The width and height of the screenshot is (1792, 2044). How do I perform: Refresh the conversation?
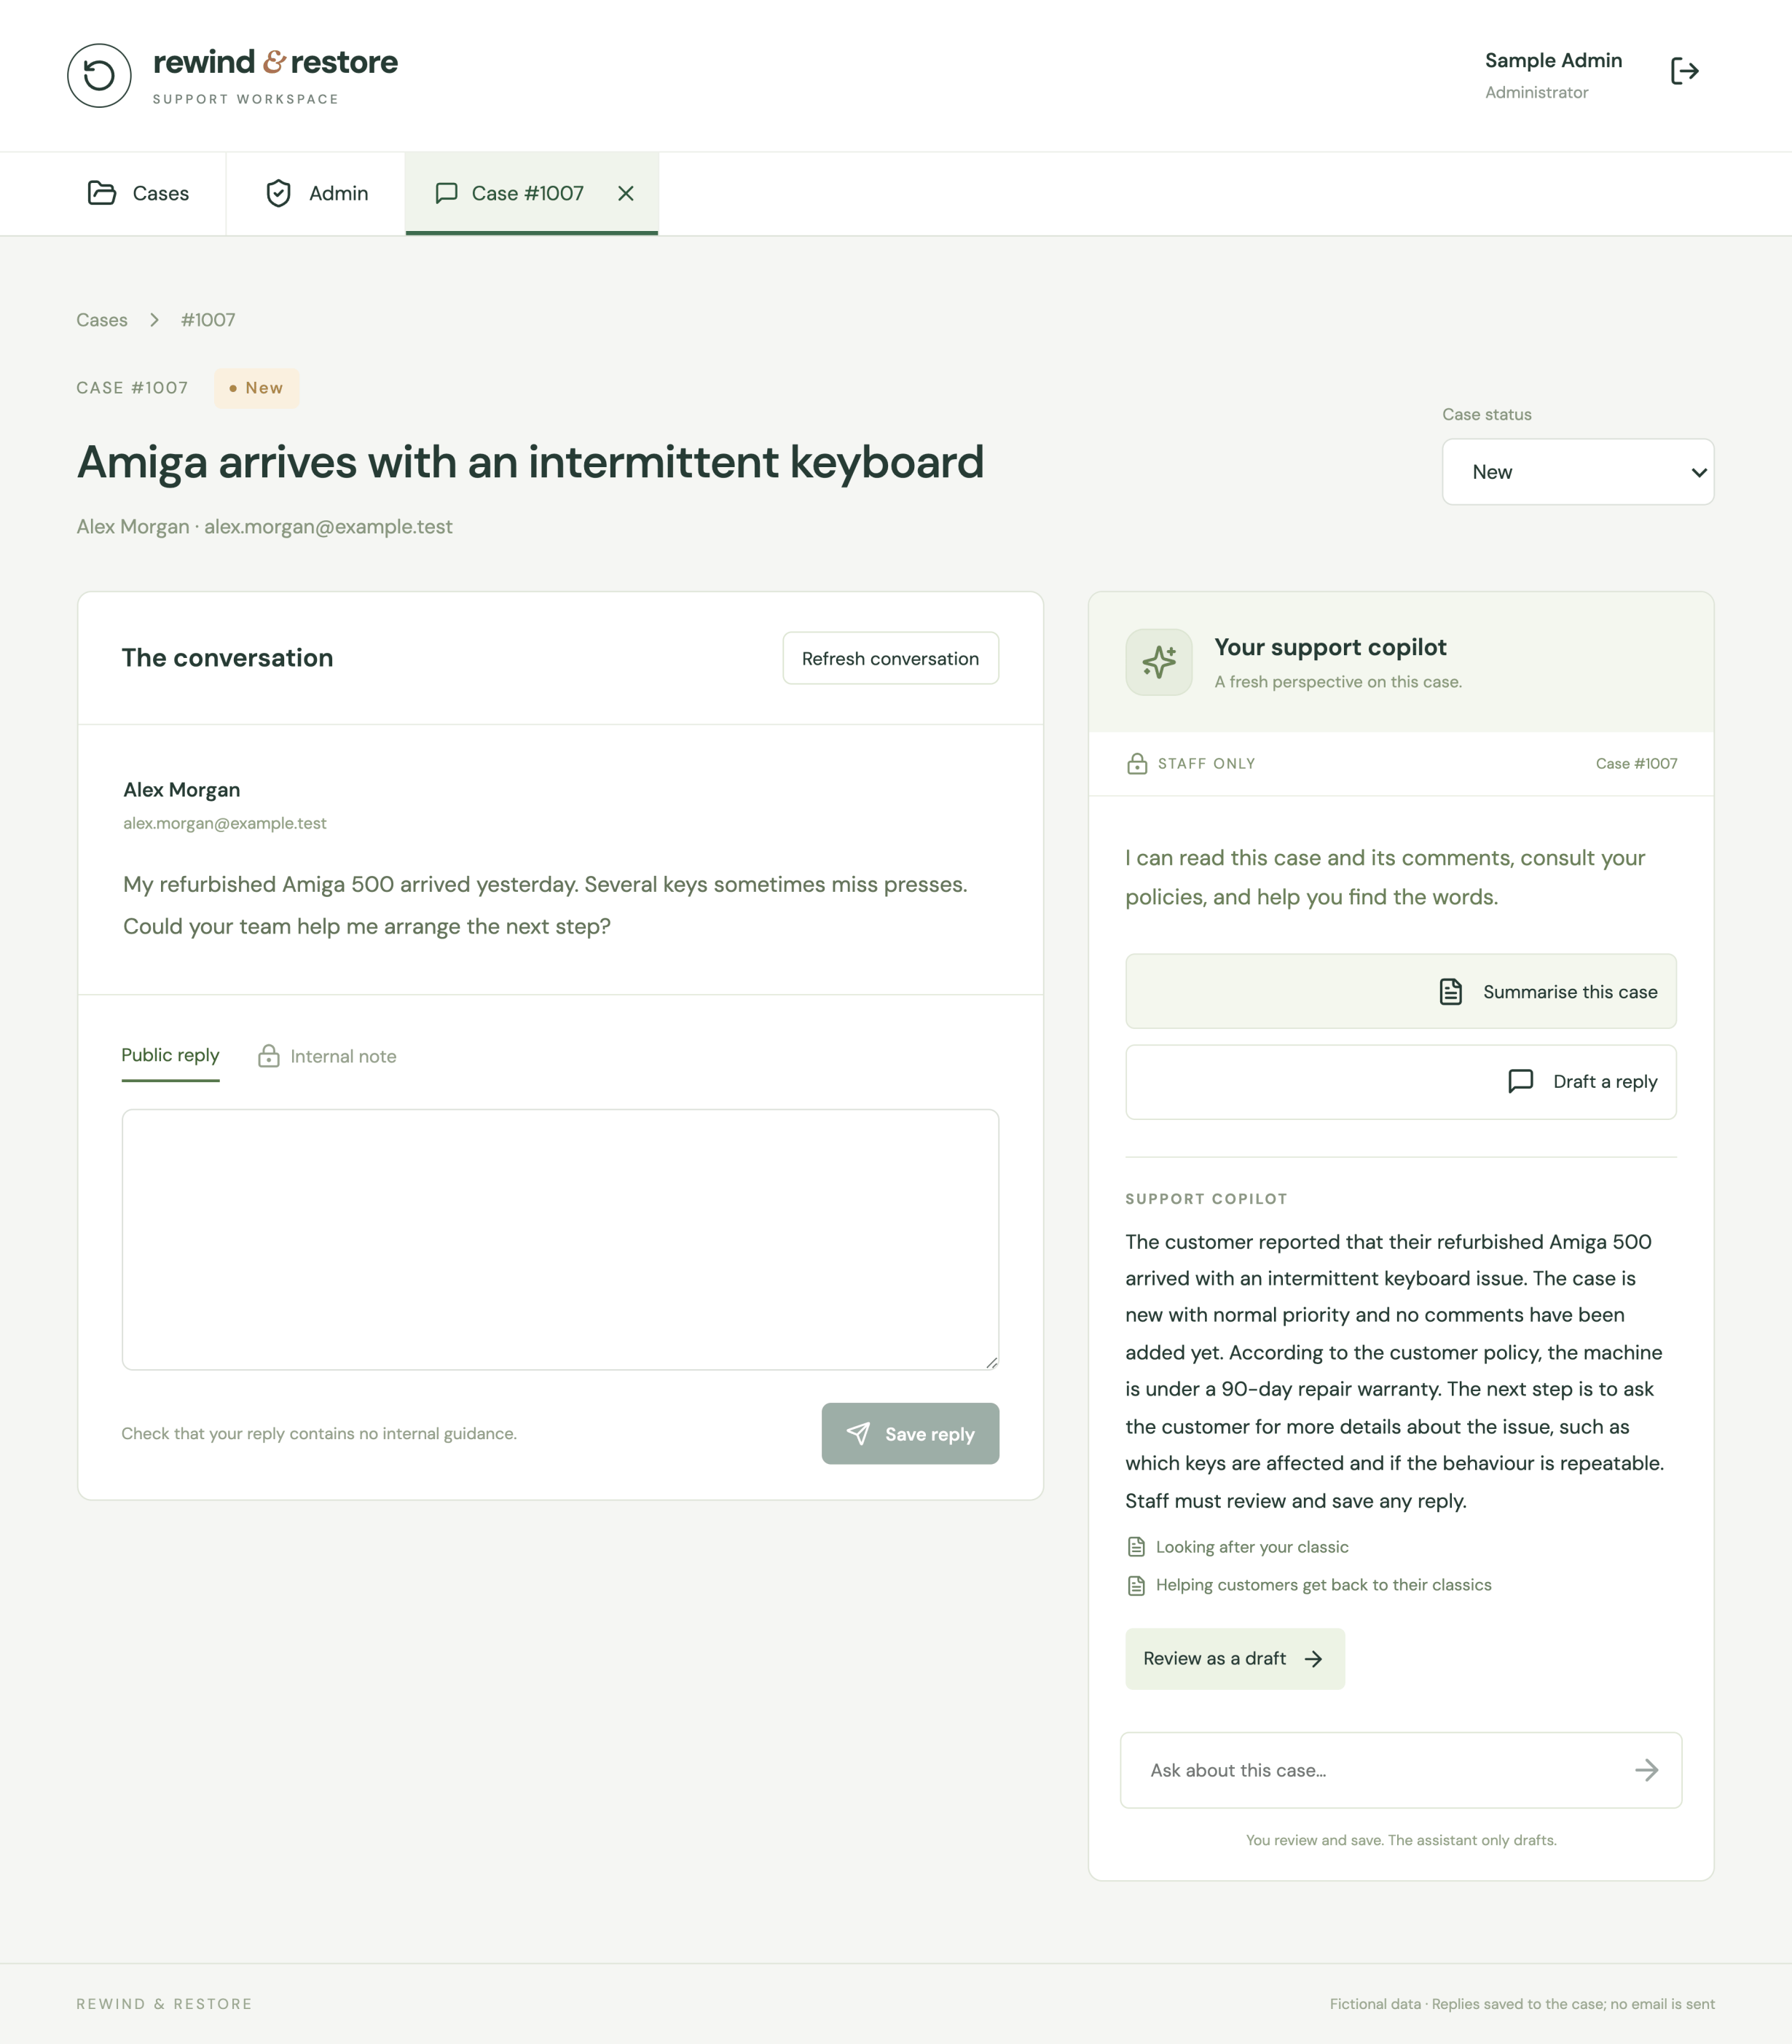[890, 658]
